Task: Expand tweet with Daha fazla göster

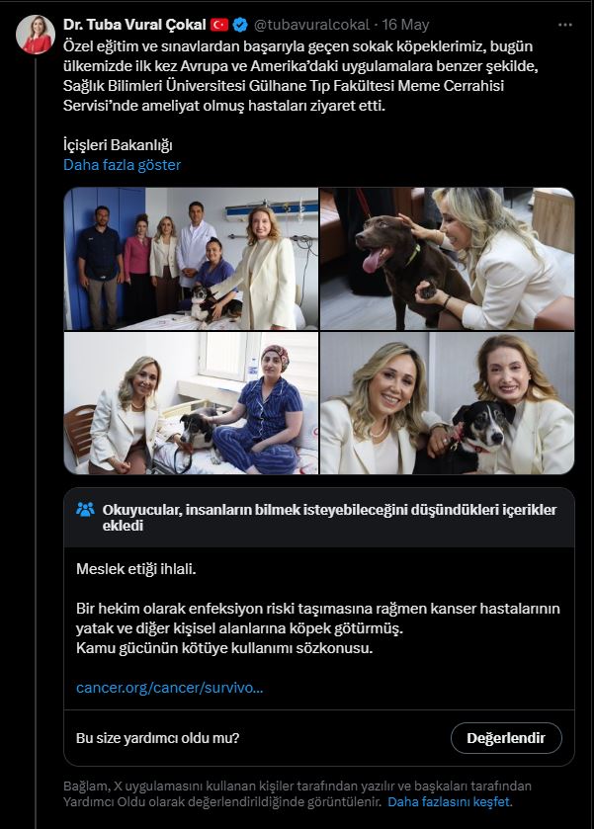Action: (123, 165)
